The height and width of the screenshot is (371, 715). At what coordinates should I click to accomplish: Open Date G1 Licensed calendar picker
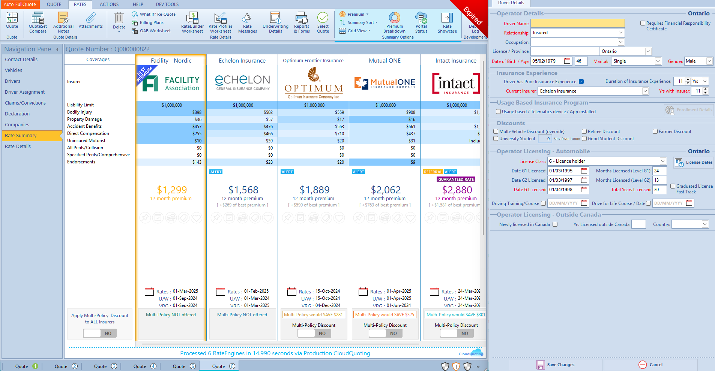point(584,171)
